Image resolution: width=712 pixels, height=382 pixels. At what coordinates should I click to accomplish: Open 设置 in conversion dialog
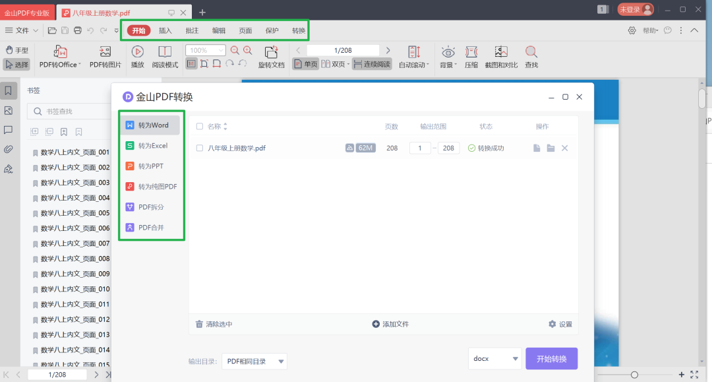coord(560,324)
